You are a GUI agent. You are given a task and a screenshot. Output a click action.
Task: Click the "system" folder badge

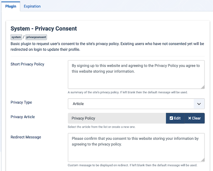click(x=16, y=37)
